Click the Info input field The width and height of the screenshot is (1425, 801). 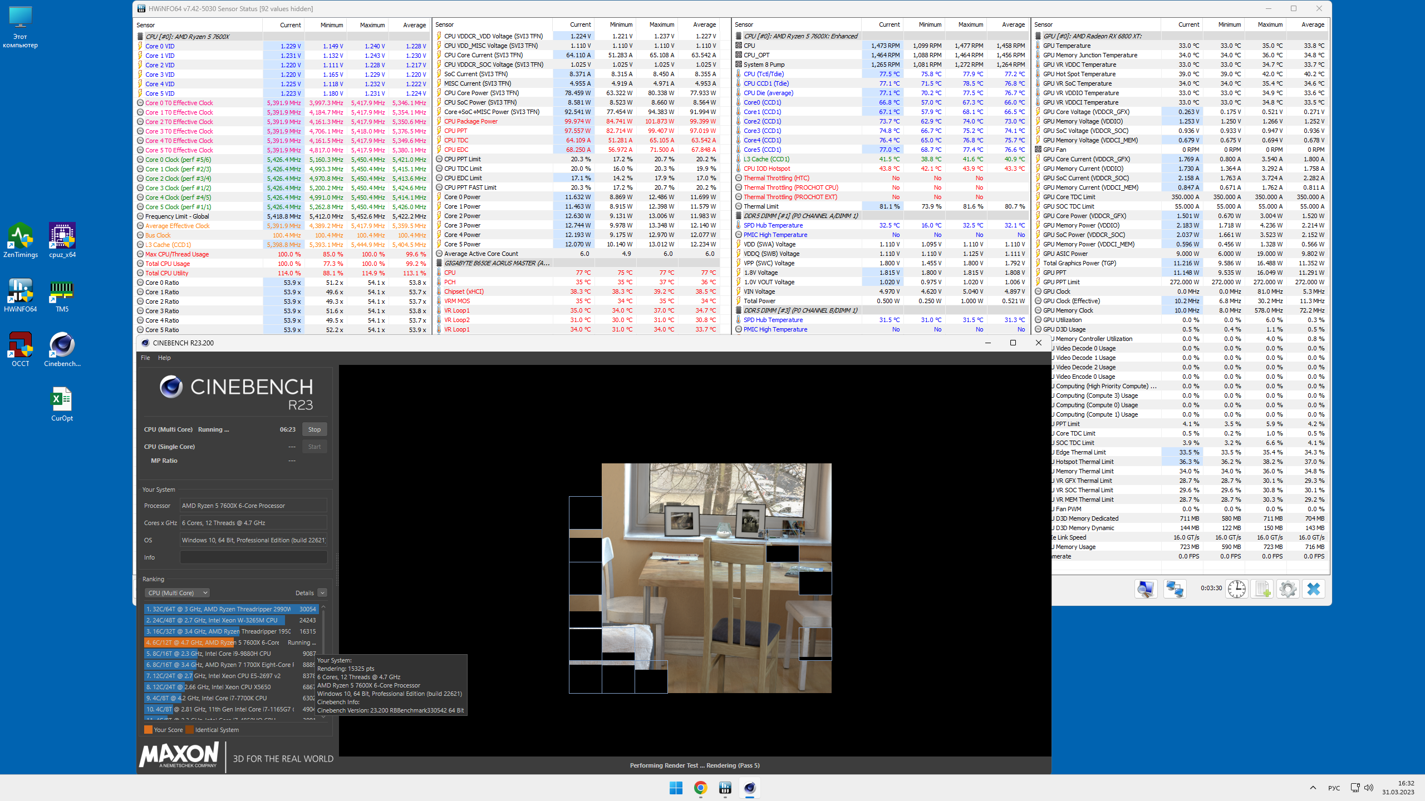click(253, 557)
